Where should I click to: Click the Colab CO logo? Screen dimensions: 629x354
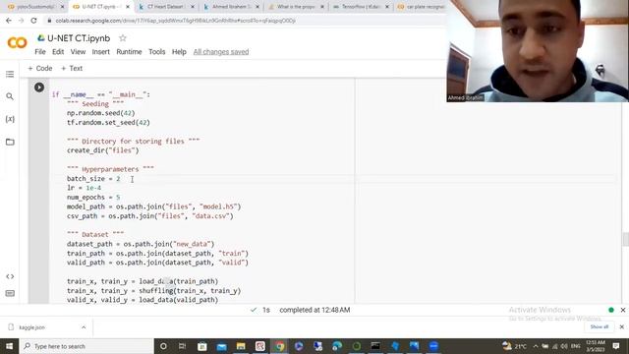point(18,42)
